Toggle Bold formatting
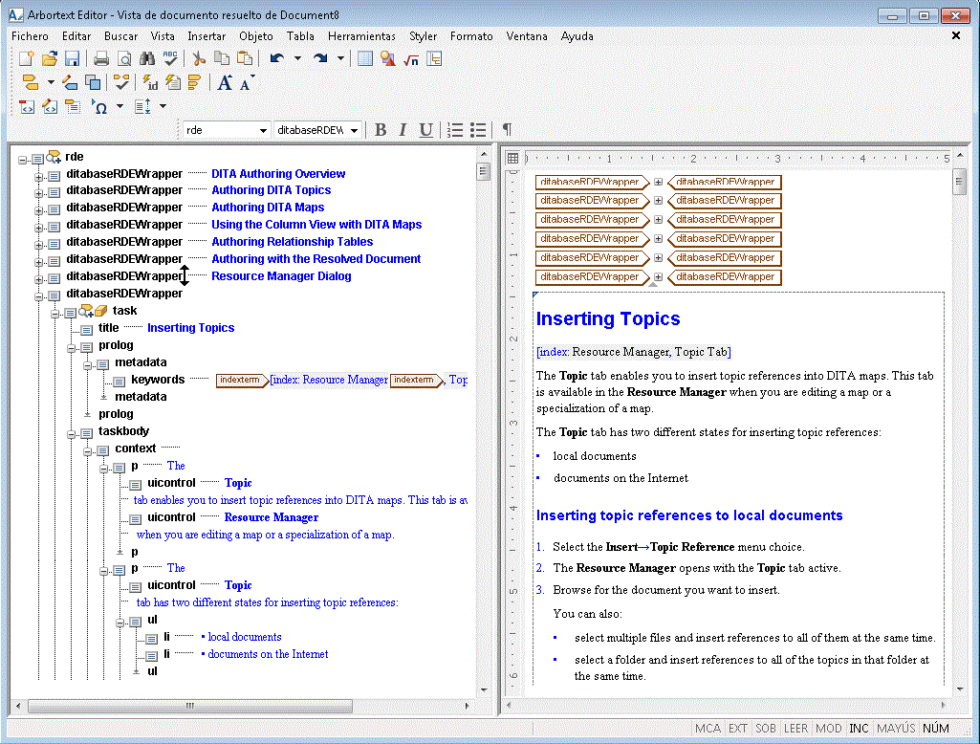 coord(380,129)
